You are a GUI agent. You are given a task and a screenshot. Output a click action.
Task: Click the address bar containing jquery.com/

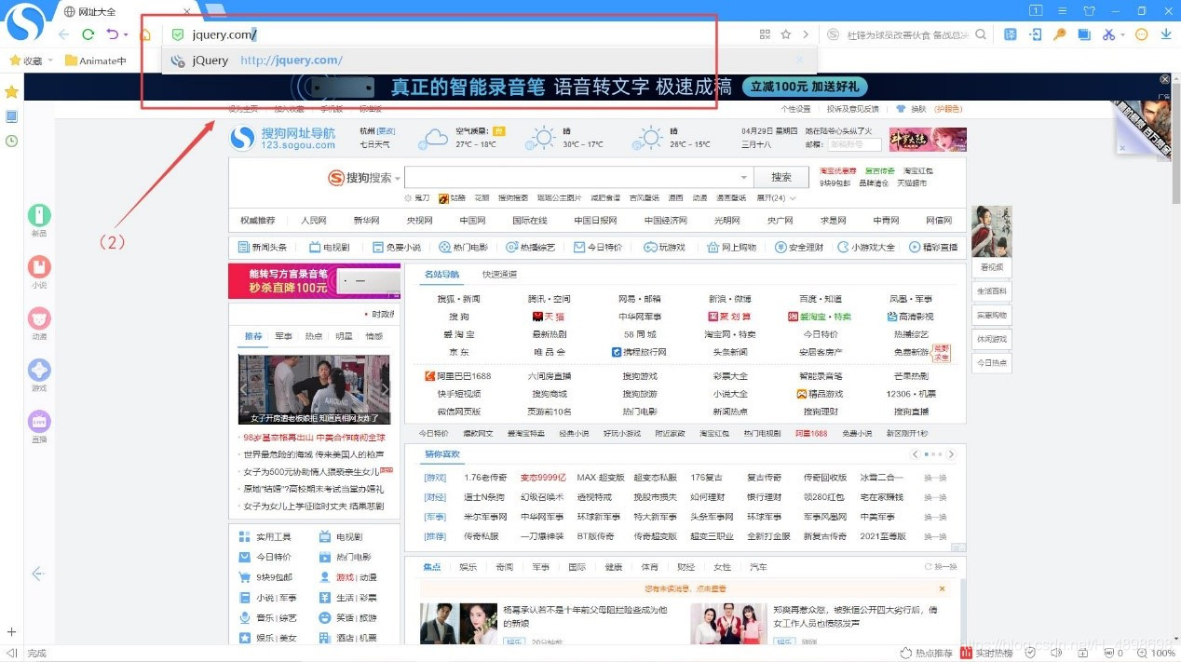[x=456, y=34]
